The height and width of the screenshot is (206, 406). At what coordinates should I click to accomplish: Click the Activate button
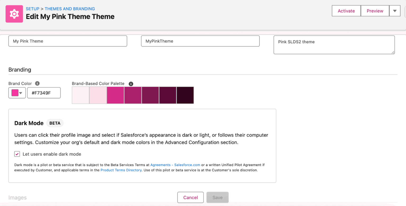click(346, 11)
